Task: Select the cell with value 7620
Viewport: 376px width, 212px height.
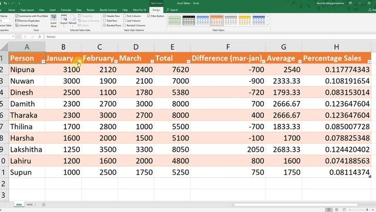Action: tap(172, 69)
